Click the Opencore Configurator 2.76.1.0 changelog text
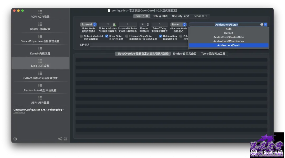Viewport: 285px width, 158px height. (39, 110)
